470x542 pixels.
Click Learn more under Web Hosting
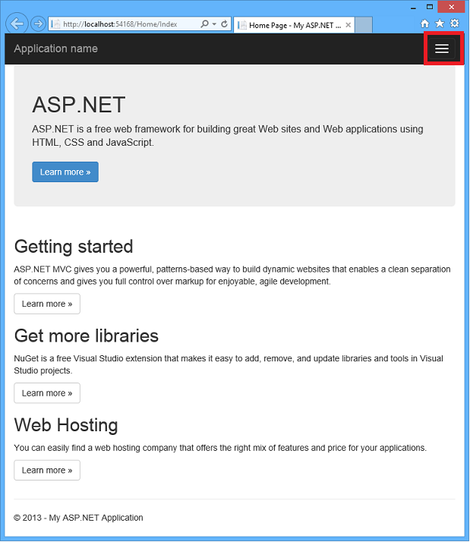click(47, 471)
